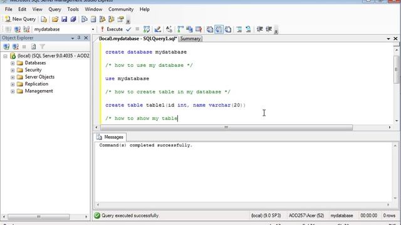Click Disconnect icon in Object Explorer toolbar
Image resolution: width=401 pixels, height=225 pixels.
click(x=15, y=46)
